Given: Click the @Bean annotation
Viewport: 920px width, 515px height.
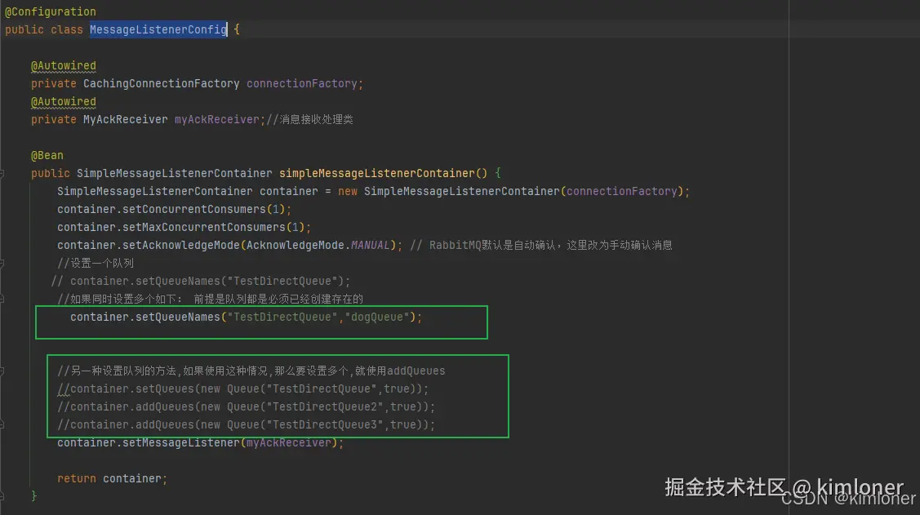Looking at the screenshot, I should pos(47,155).
